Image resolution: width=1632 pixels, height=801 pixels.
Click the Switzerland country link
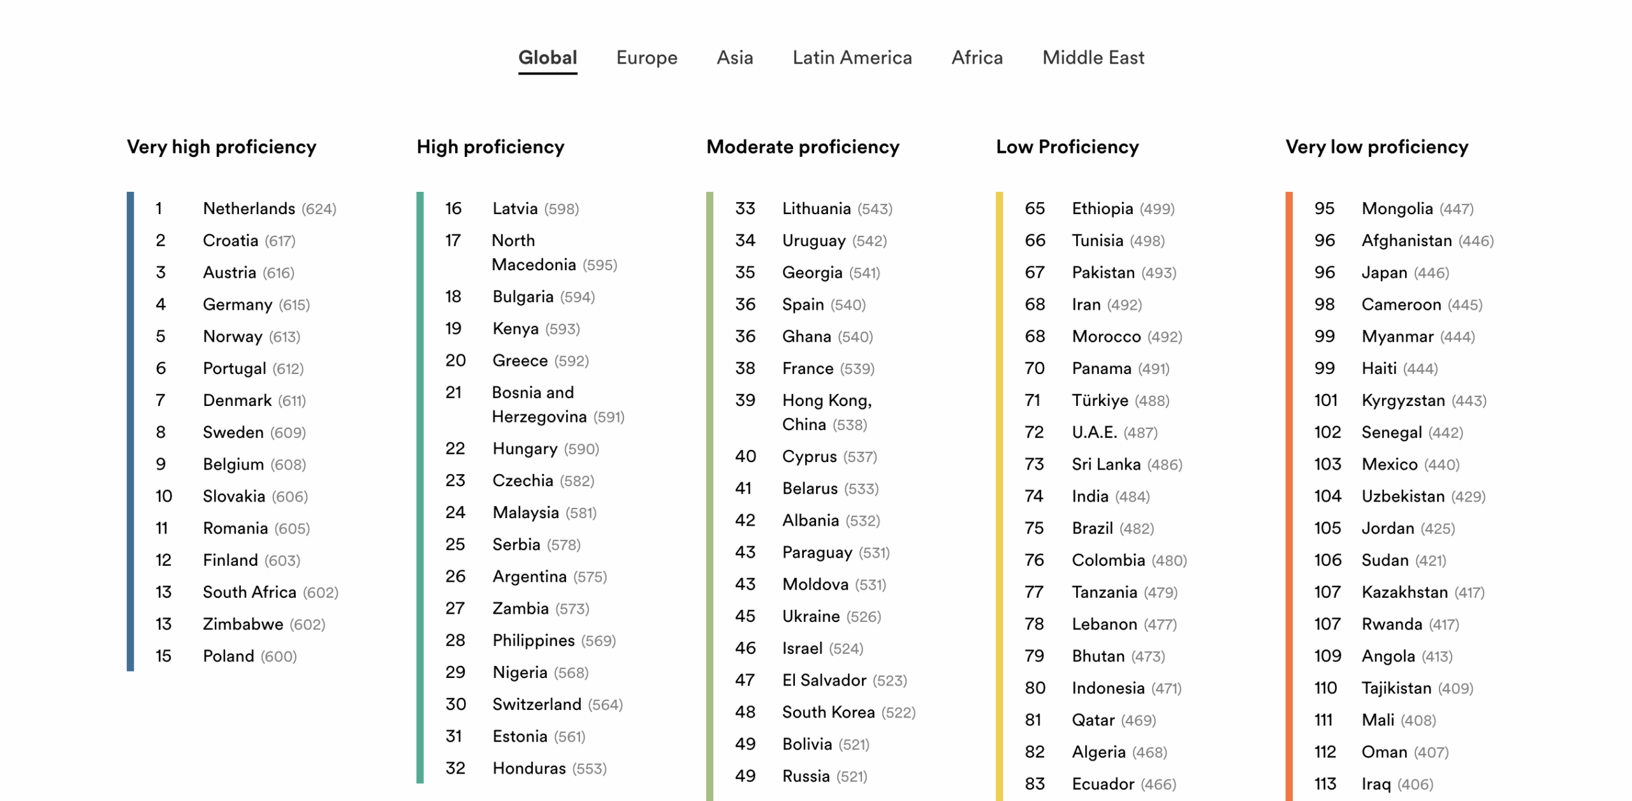coord(536,704)
